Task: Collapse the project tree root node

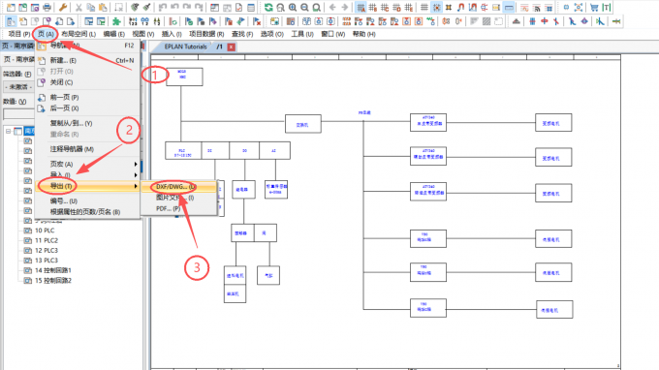Action: point(8,132)
